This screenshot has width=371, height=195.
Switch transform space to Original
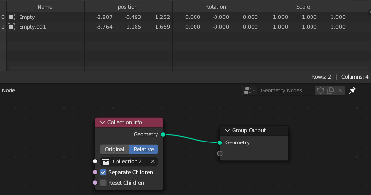(x=115, y=149)
